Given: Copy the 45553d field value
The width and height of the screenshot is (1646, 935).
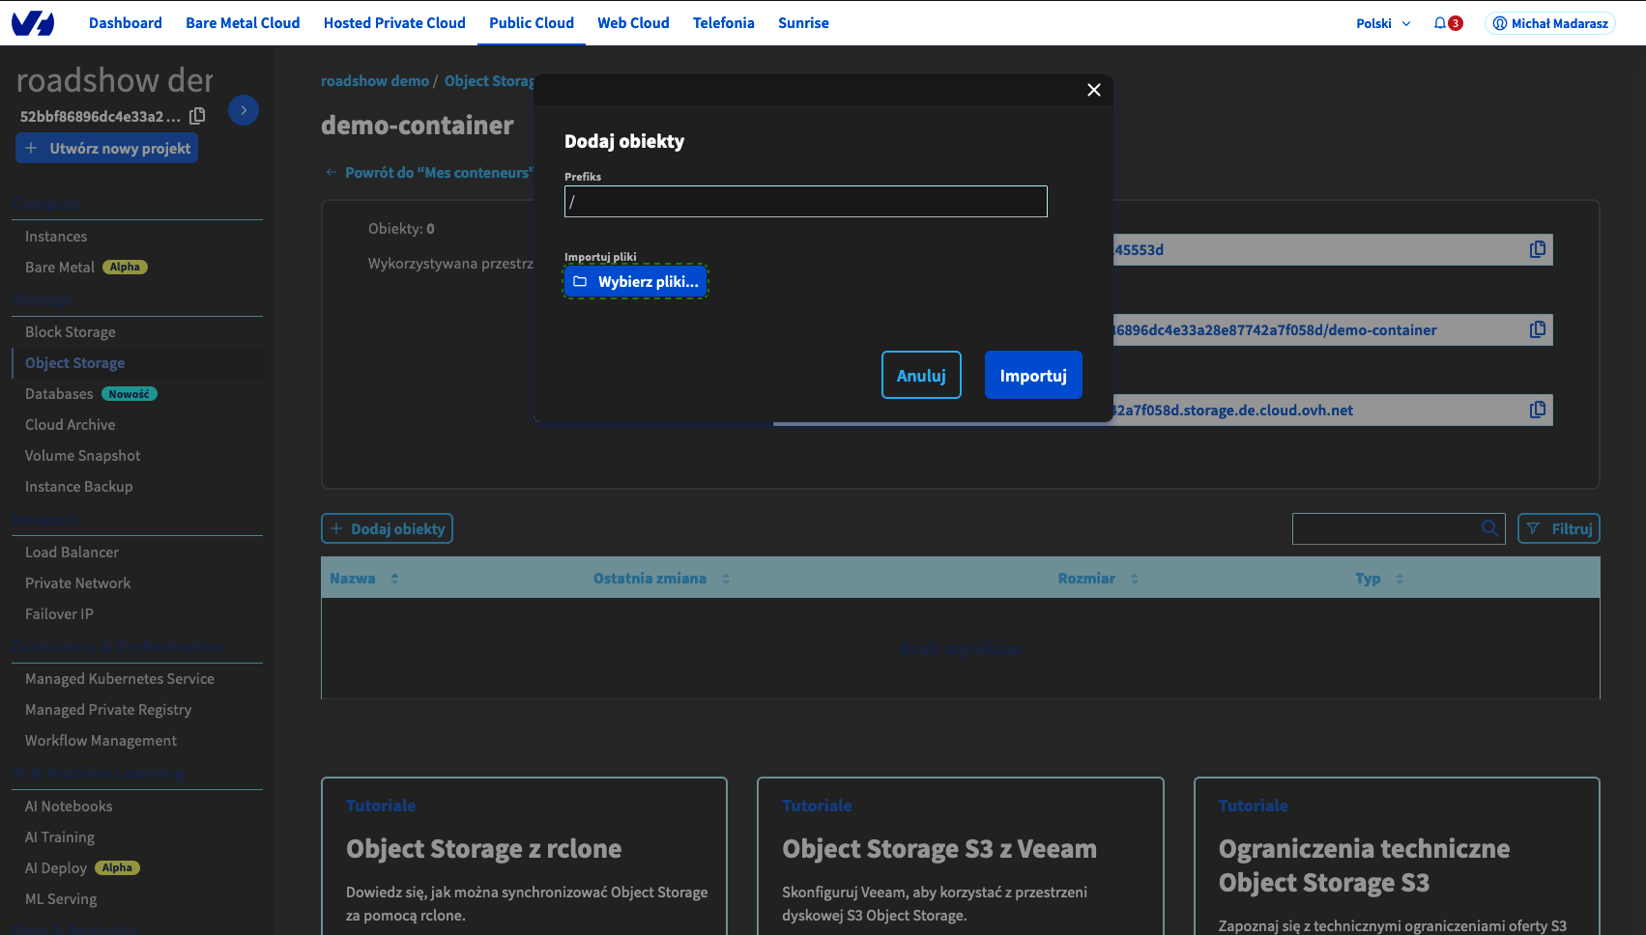Looking at the screenshot, I should click(x=1538, y=249).
